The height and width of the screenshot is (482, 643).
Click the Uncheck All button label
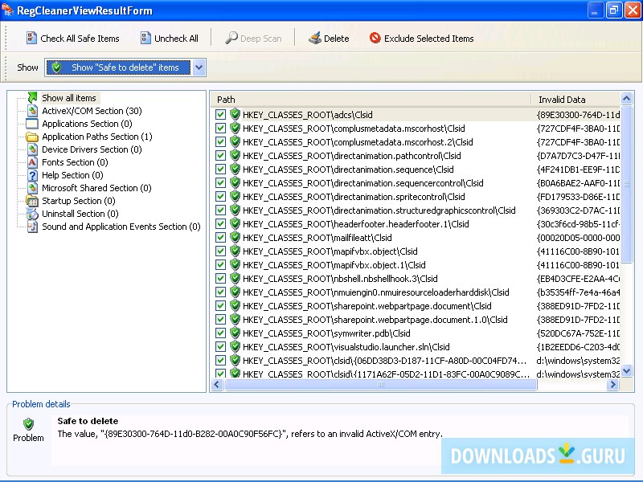coord(176,39)
